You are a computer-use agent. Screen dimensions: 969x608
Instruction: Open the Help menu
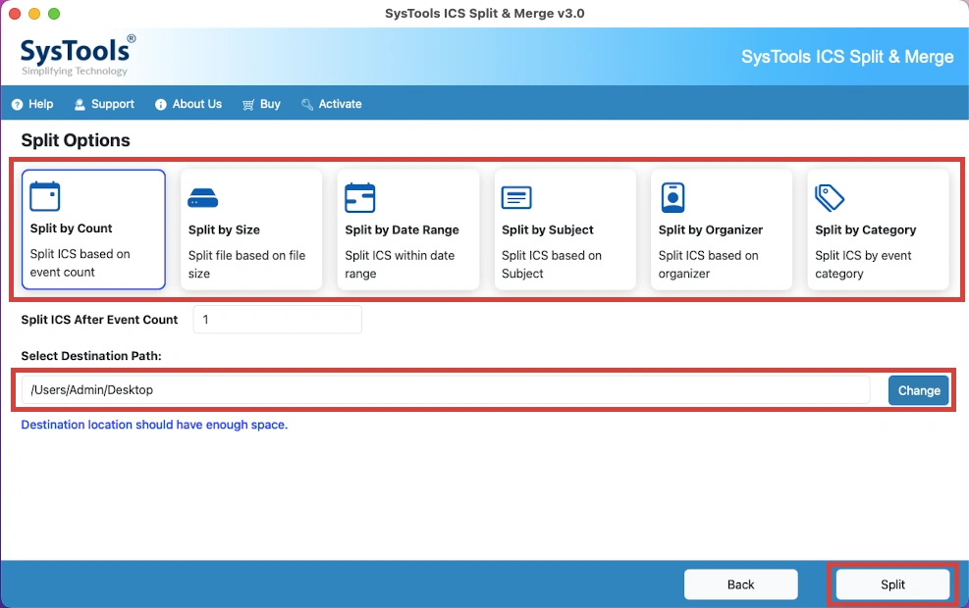32,104
